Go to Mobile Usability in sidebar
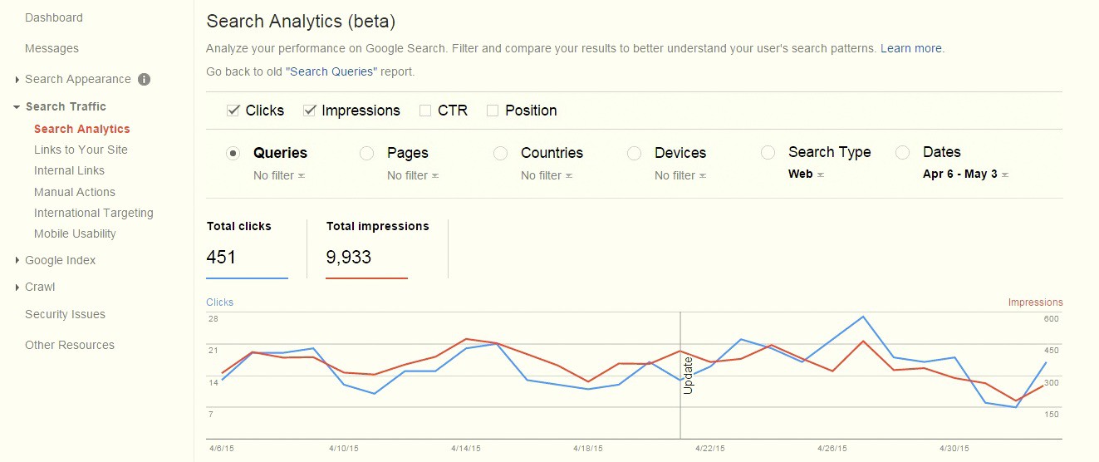 click(x=75, y=233)
